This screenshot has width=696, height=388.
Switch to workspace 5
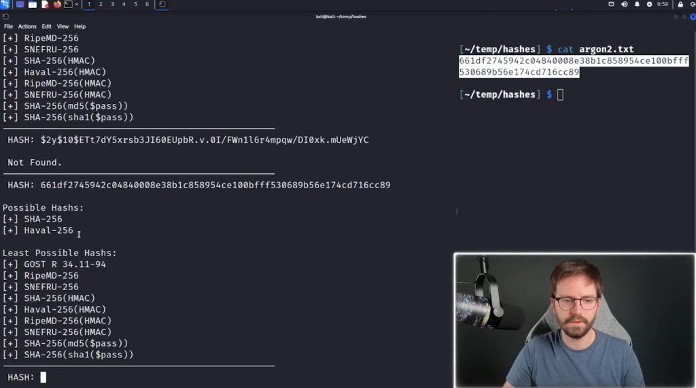pos(135,5)
